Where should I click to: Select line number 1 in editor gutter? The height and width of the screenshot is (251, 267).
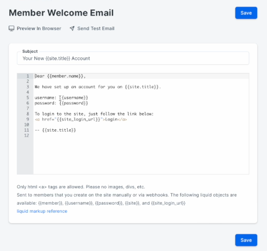28,76
